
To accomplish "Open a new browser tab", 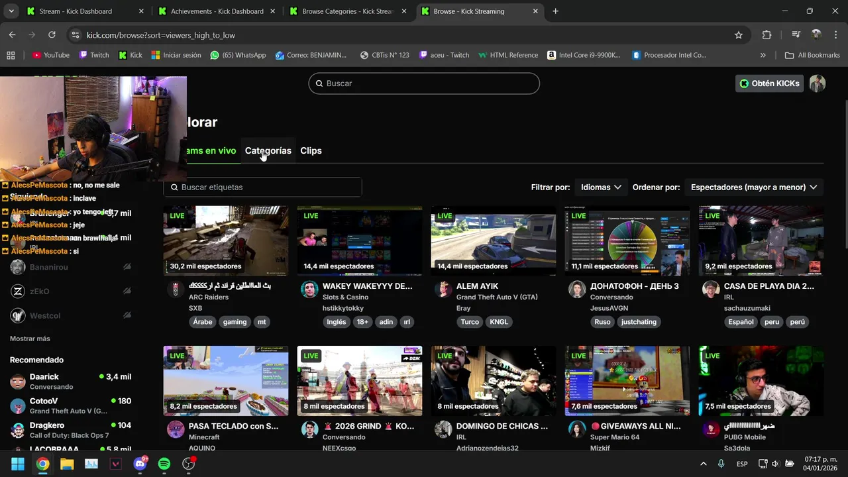I will [555, 11].
